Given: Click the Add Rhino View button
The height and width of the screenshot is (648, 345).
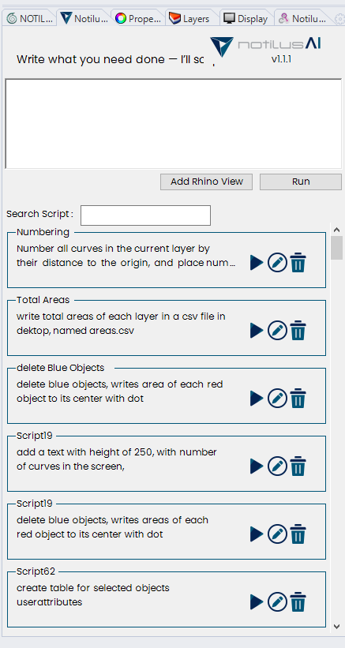Looking at the screenshot, I should pos(206,182).
